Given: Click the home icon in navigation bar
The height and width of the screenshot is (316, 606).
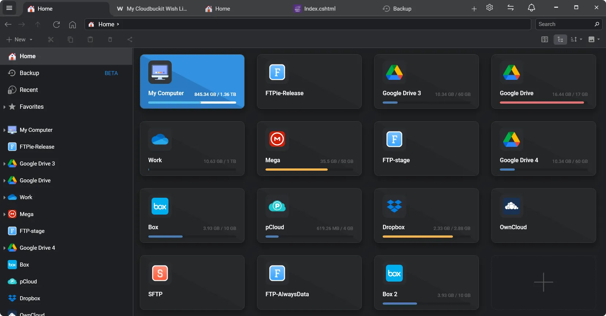Looking at the screenshot, I should (73, 25).
